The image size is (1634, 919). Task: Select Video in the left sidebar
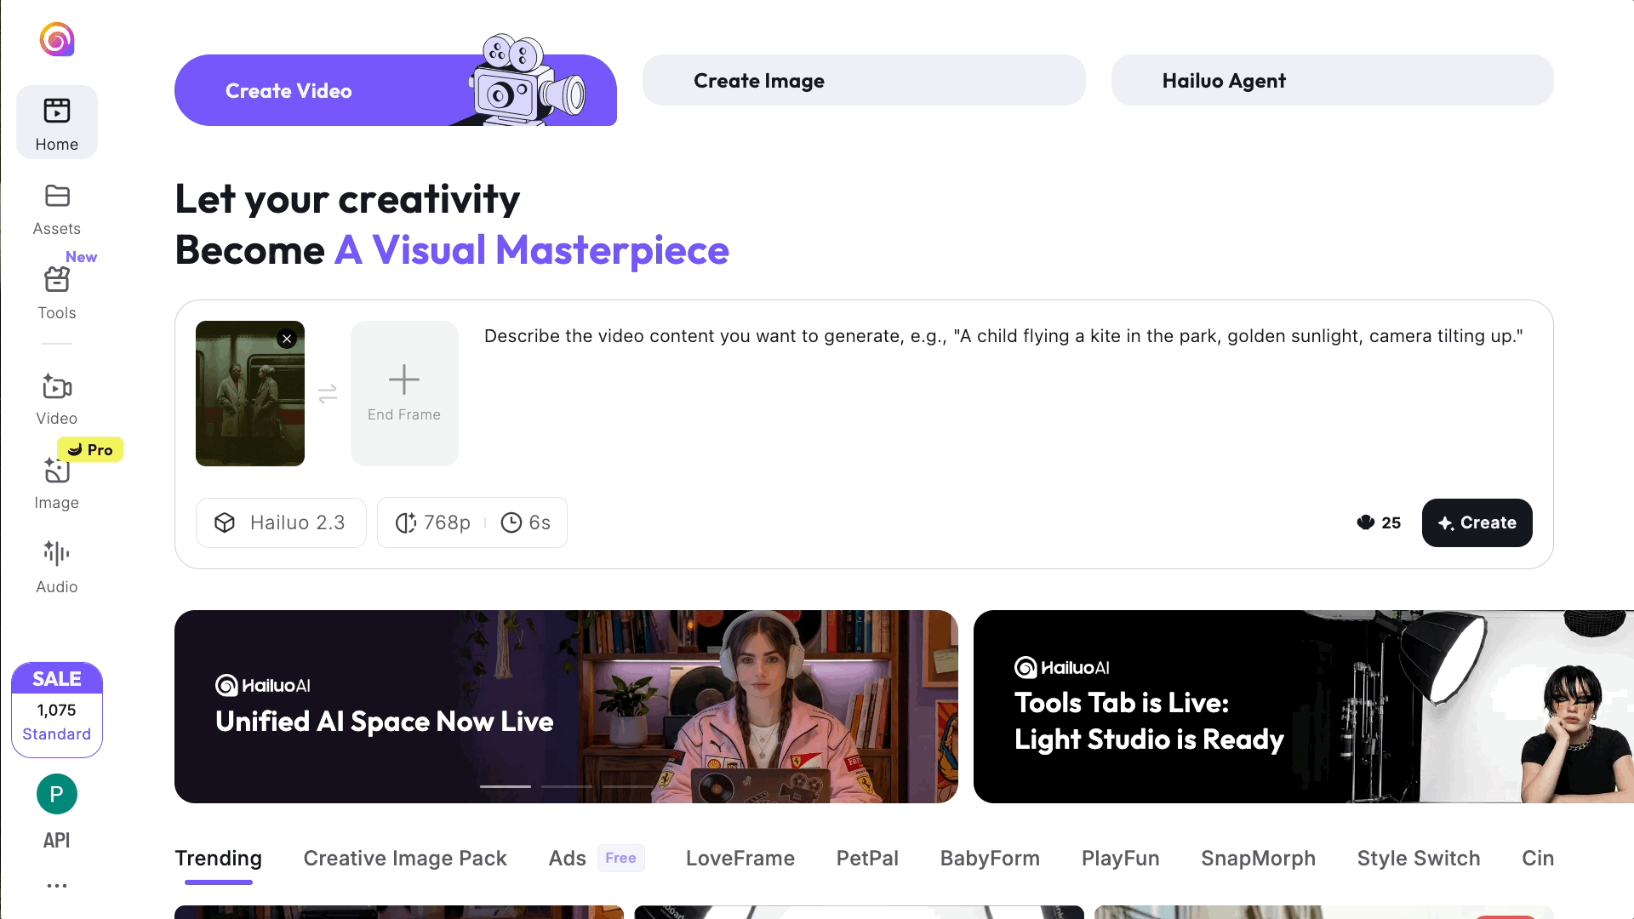[56, 397]
